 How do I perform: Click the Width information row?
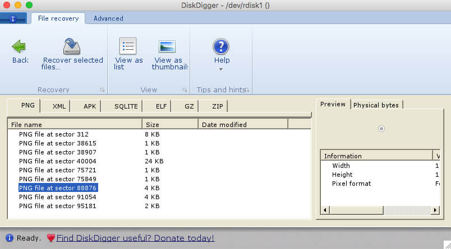coord(380,166)
